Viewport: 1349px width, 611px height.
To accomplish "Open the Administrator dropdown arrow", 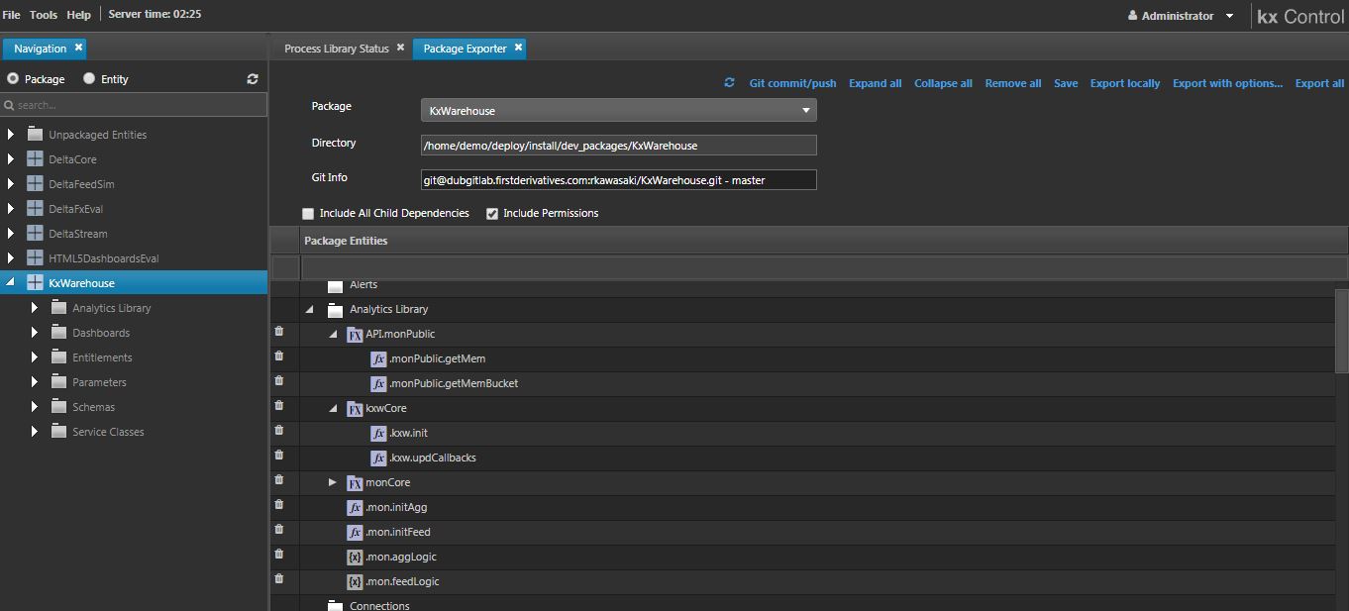I will click(x=1230, y=16).
